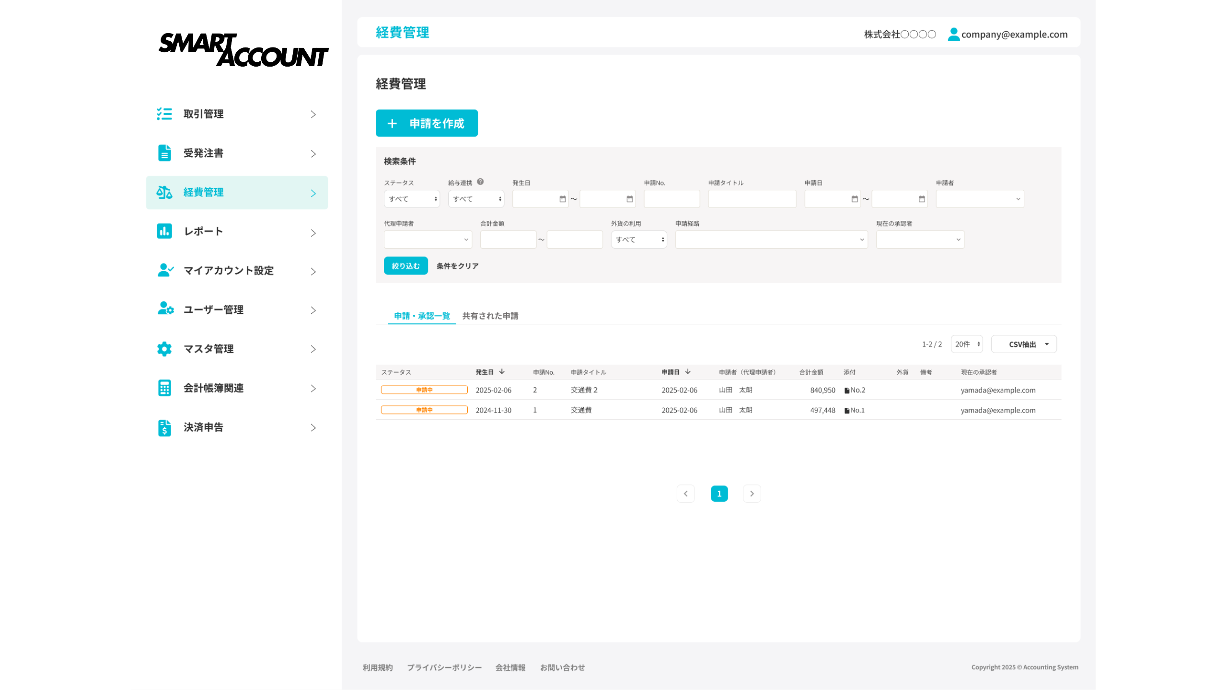Click the 条件をクリア link
This screenshot has width=1227, height=690.
pos(457,266)
